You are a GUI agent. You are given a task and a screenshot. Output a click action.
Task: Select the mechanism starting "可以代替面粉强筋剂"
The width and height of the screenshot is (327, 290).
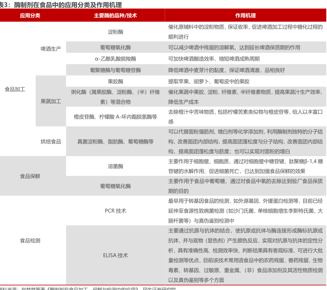point(246,142)
